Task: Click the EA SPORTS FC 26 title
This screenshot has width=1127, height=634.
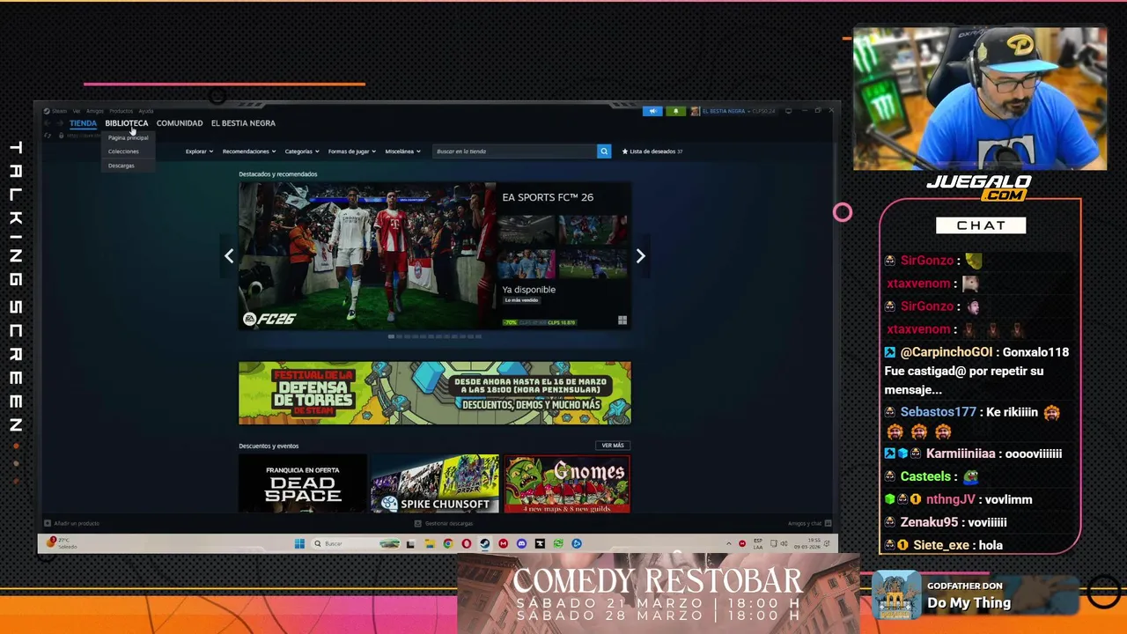Action: [548, 197]
